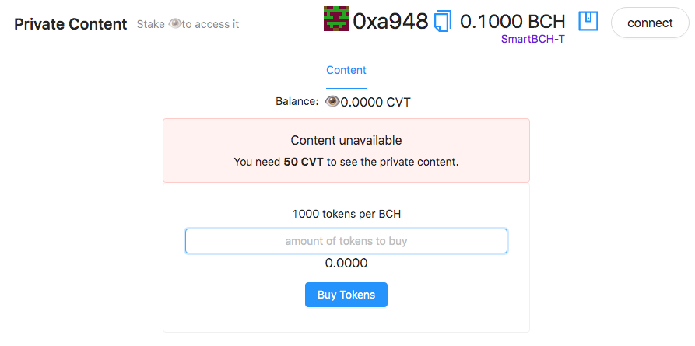Select the 0xa948 wallet address

click(x=391, y=21)
